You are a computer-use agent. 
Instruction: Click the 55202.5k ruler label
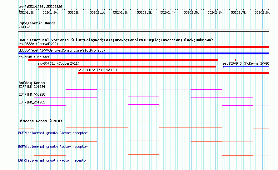(x=191, y=12)
